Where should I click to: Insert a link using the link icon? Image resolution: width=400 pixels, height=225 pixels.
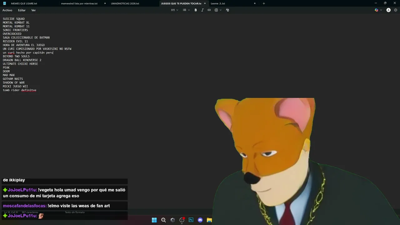209,10
